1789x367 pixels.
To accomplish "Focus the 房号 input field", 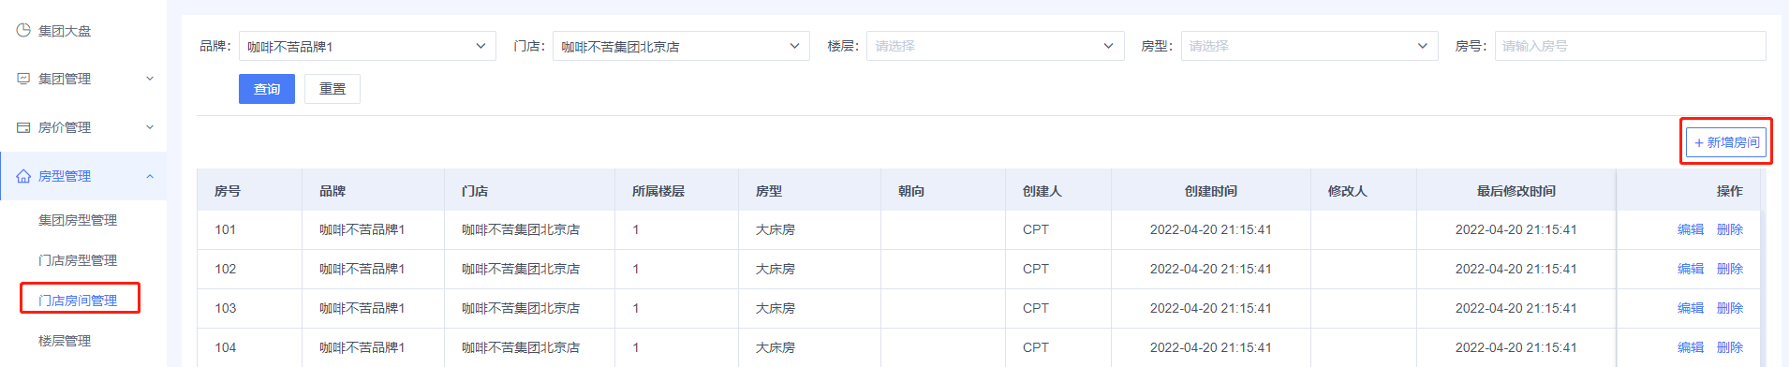I will click(1630, 46).
